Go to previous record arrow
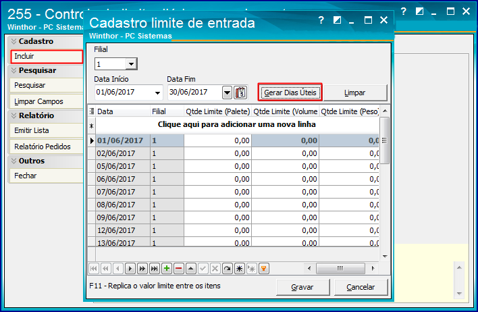Image resolution: width=478 pixels, height=312 pixels. (118, 269)
